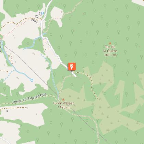
Task: Click the red location pin marker
Action: click(72, 67)
